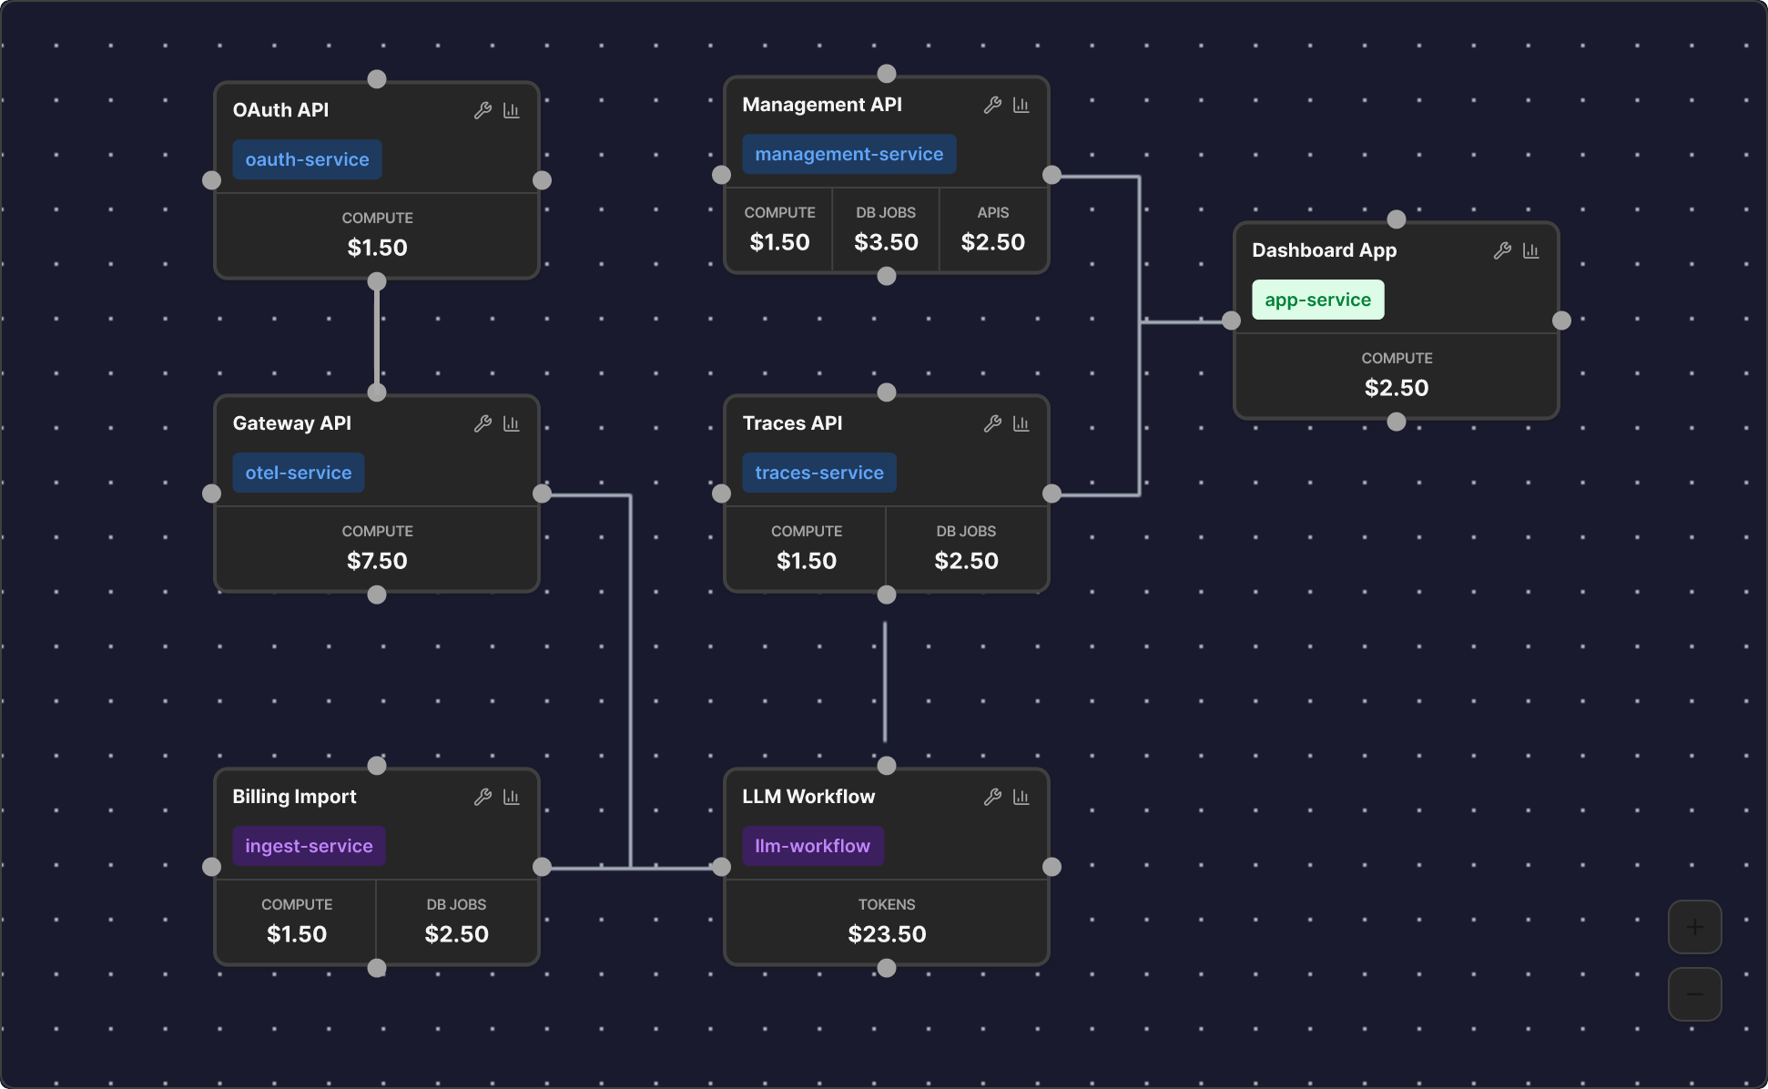Image resolution: width=1768 pixels, height=1089 pixels.
Task: Click the wrench icon on LLM Workflow node
Action: pyautogui.click(x=992, y=797)
